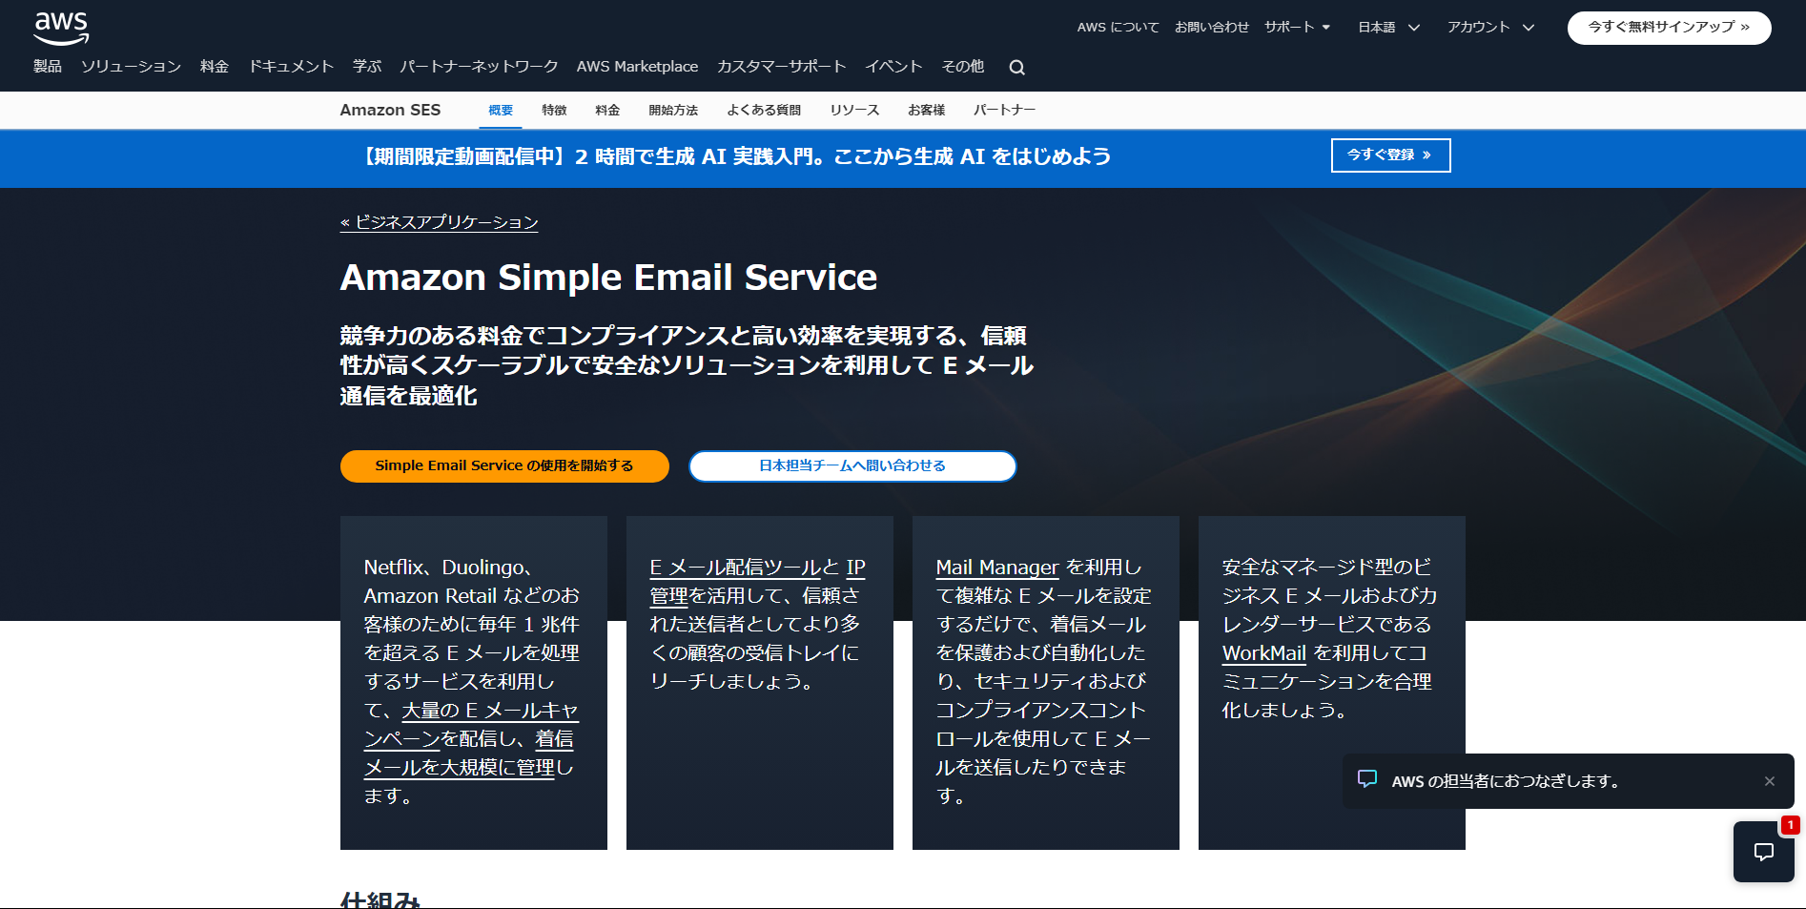Open the 日本語 language dropdown

1389,28
